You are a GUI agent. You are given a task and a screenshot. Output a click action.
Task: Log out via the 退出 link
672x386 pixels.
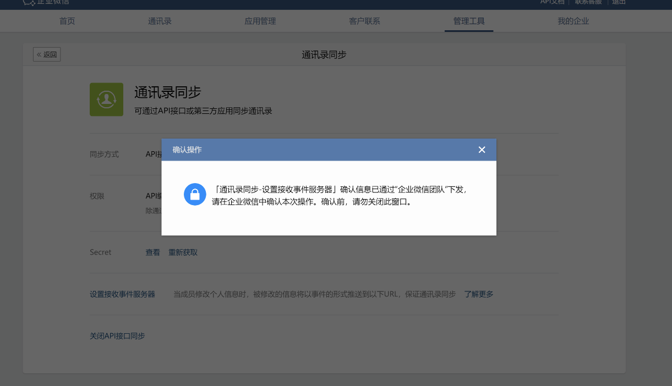pos(619,2)
